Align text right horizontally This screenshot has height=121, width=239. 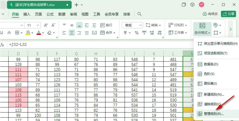point(79,33)
